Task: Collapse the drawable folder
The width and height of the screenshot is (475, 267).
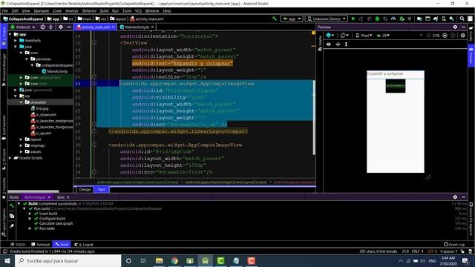Action: pyautogui.click(x=22, y=102)
